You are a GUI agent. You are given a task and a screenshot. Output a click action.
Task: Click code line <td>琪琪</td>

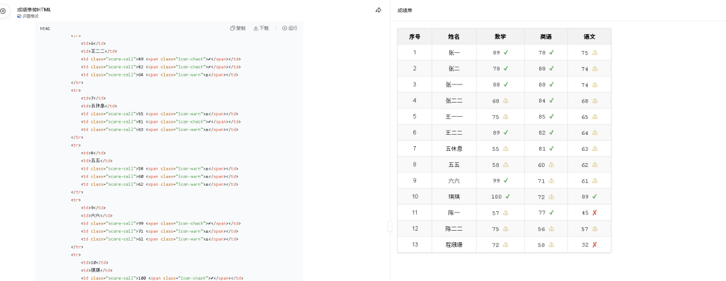pos(96,270)
